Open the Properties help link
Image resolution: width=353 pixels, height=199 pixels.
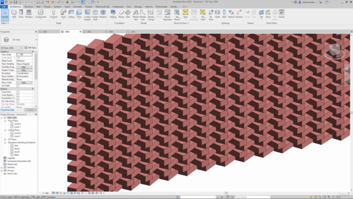coord(7,110)
